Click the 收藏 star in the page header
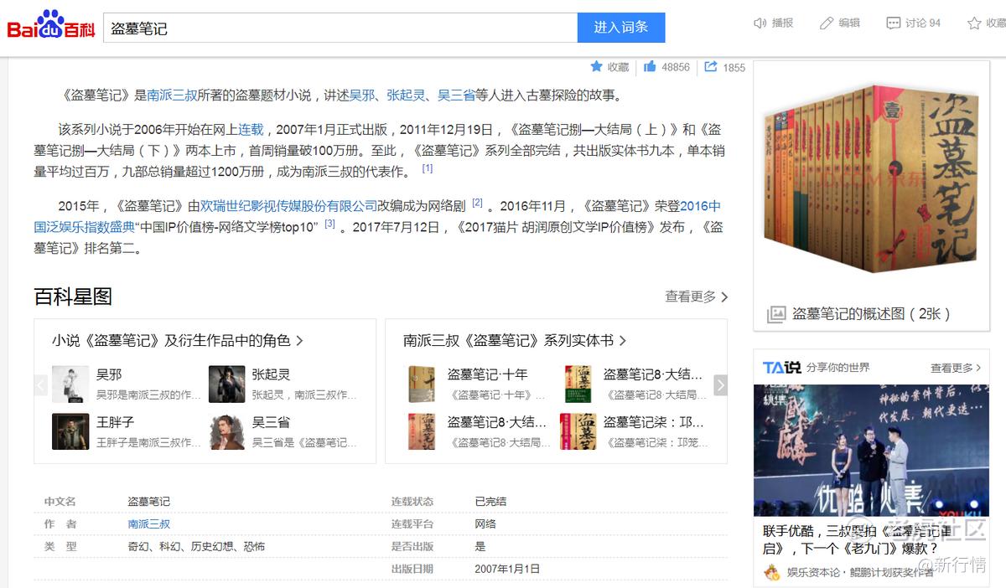 tap(974, 23)
